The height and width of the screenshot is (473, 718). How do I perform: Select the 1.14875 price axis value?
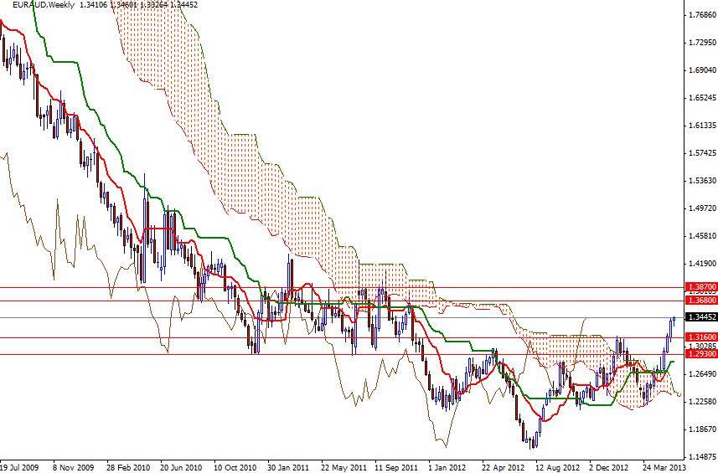pos(702,456)
